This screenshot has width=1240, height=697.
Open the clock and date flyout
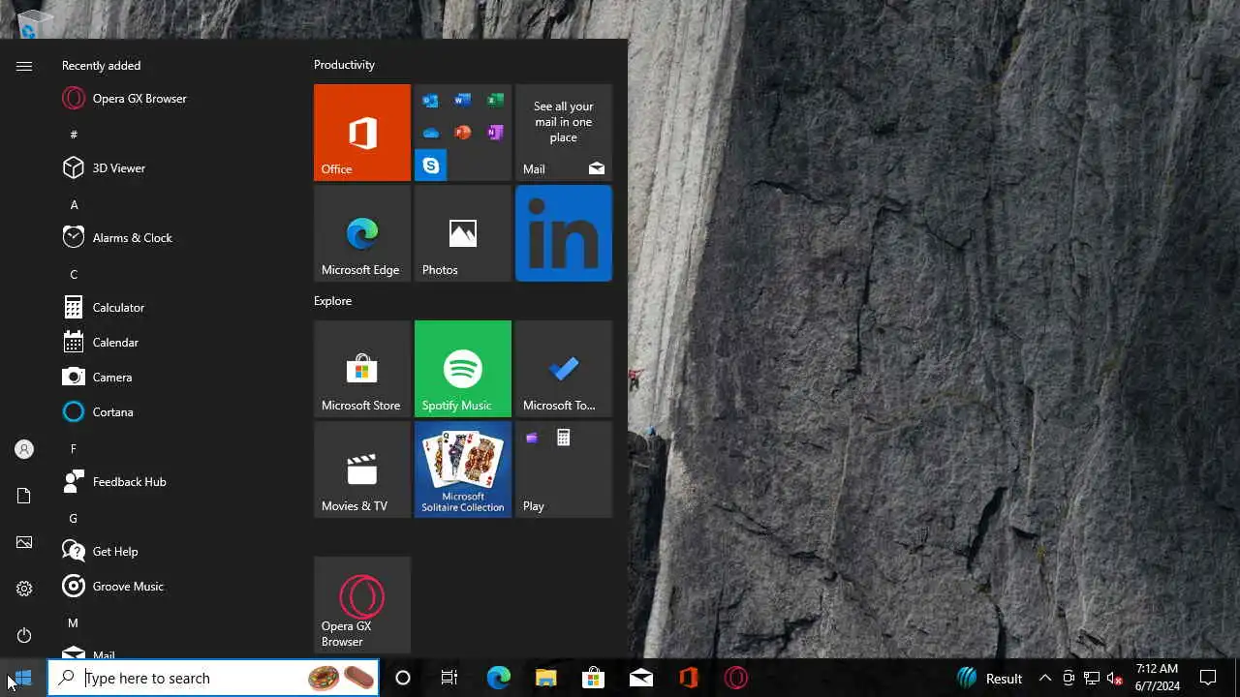(x=1157, y=678)
